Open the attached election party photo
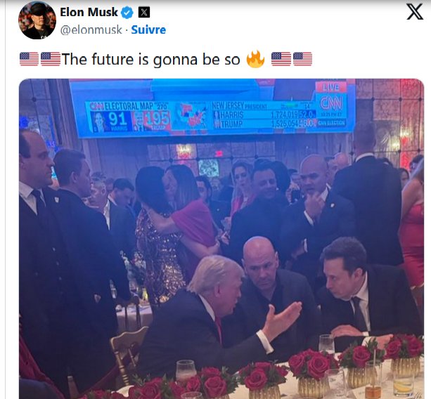Screen dimensions: 431x399 (221, 239)
